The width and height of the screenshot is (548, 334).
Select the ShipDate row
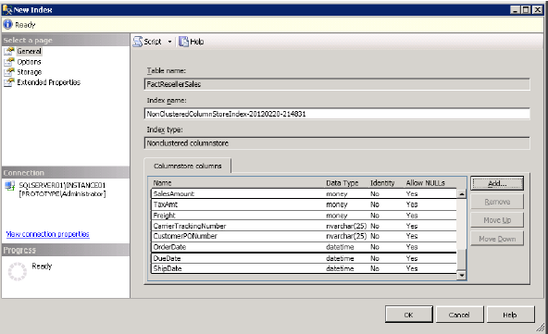coord(304,268)
